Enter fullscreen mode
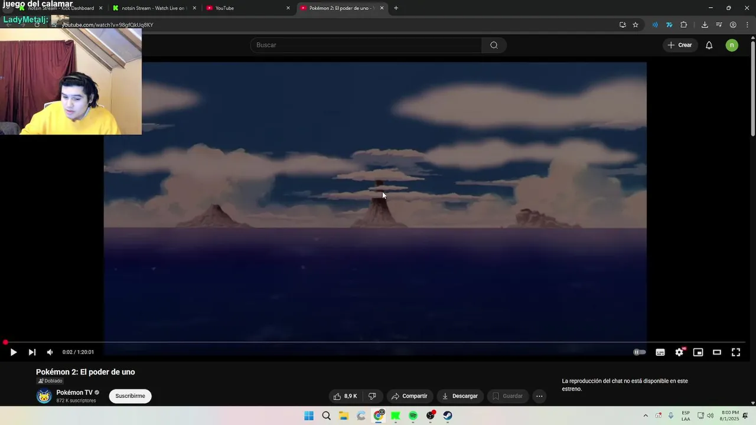756x425 pixels. coord(736,352)
